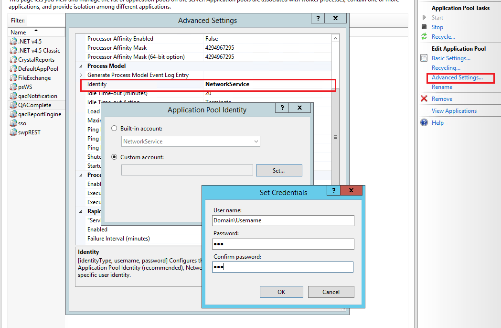Click the Set button for custom account
The height and width of the screenshot is (328, 501).
pyautogui.click(x=279, y=170)
